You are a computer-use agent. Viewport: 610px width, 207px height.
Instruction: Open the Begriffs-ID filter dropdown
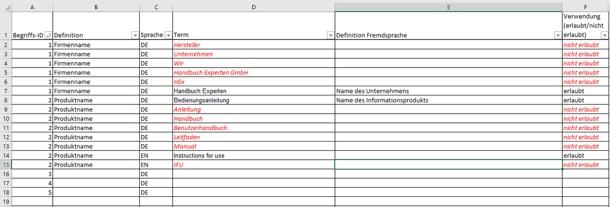48,36
